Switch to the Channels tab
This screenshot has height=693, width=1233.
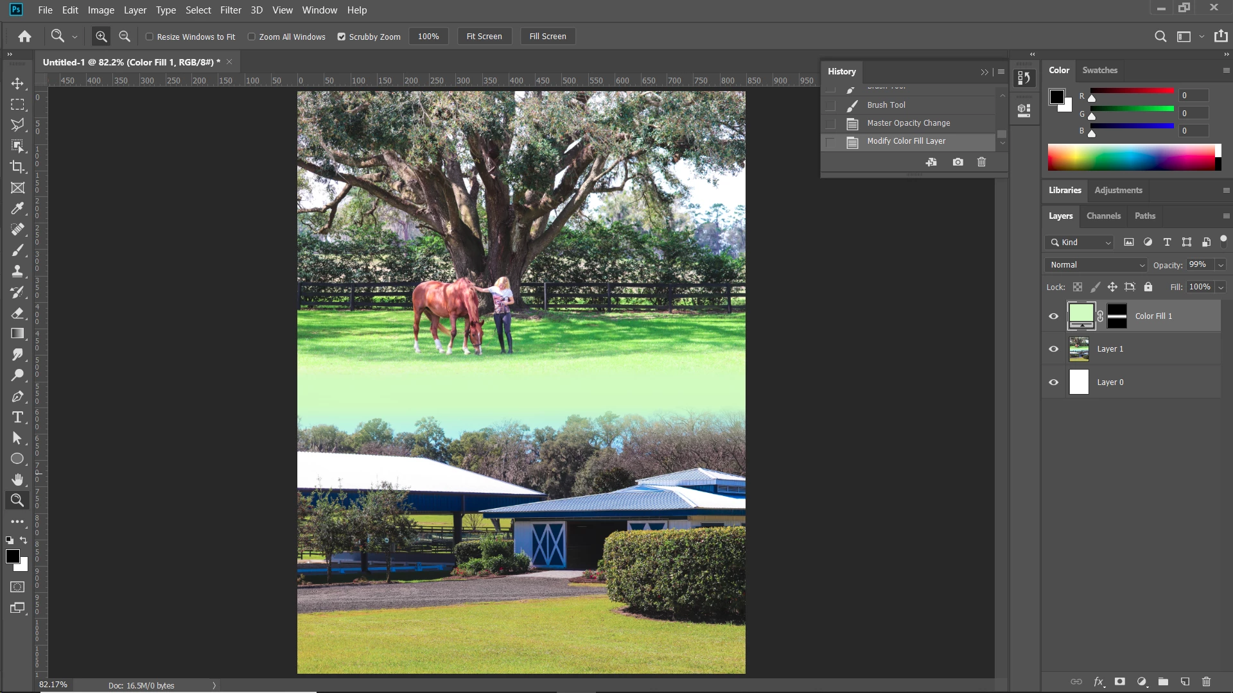click(x=1103, y=216)
